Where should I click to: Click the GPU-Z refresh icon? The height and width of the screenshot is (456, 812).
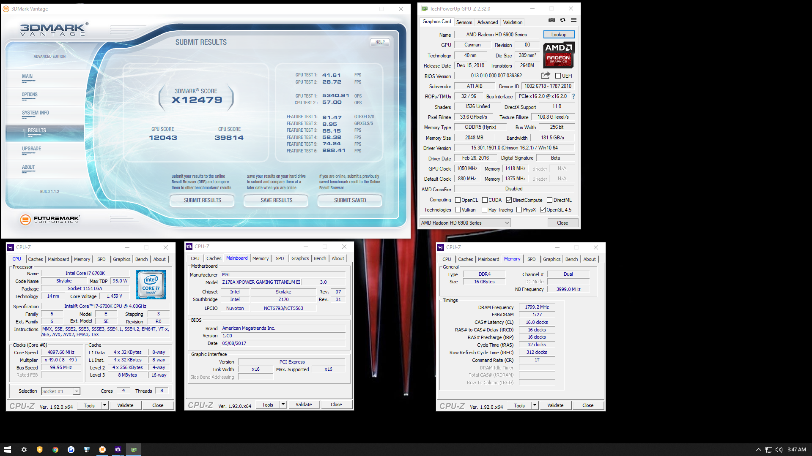point(562,20)
